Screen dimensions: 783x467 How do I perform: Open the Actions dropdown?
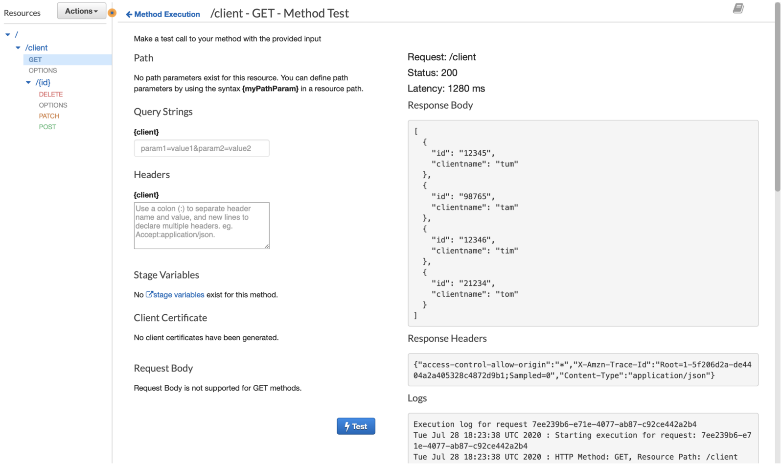point(81,11)
